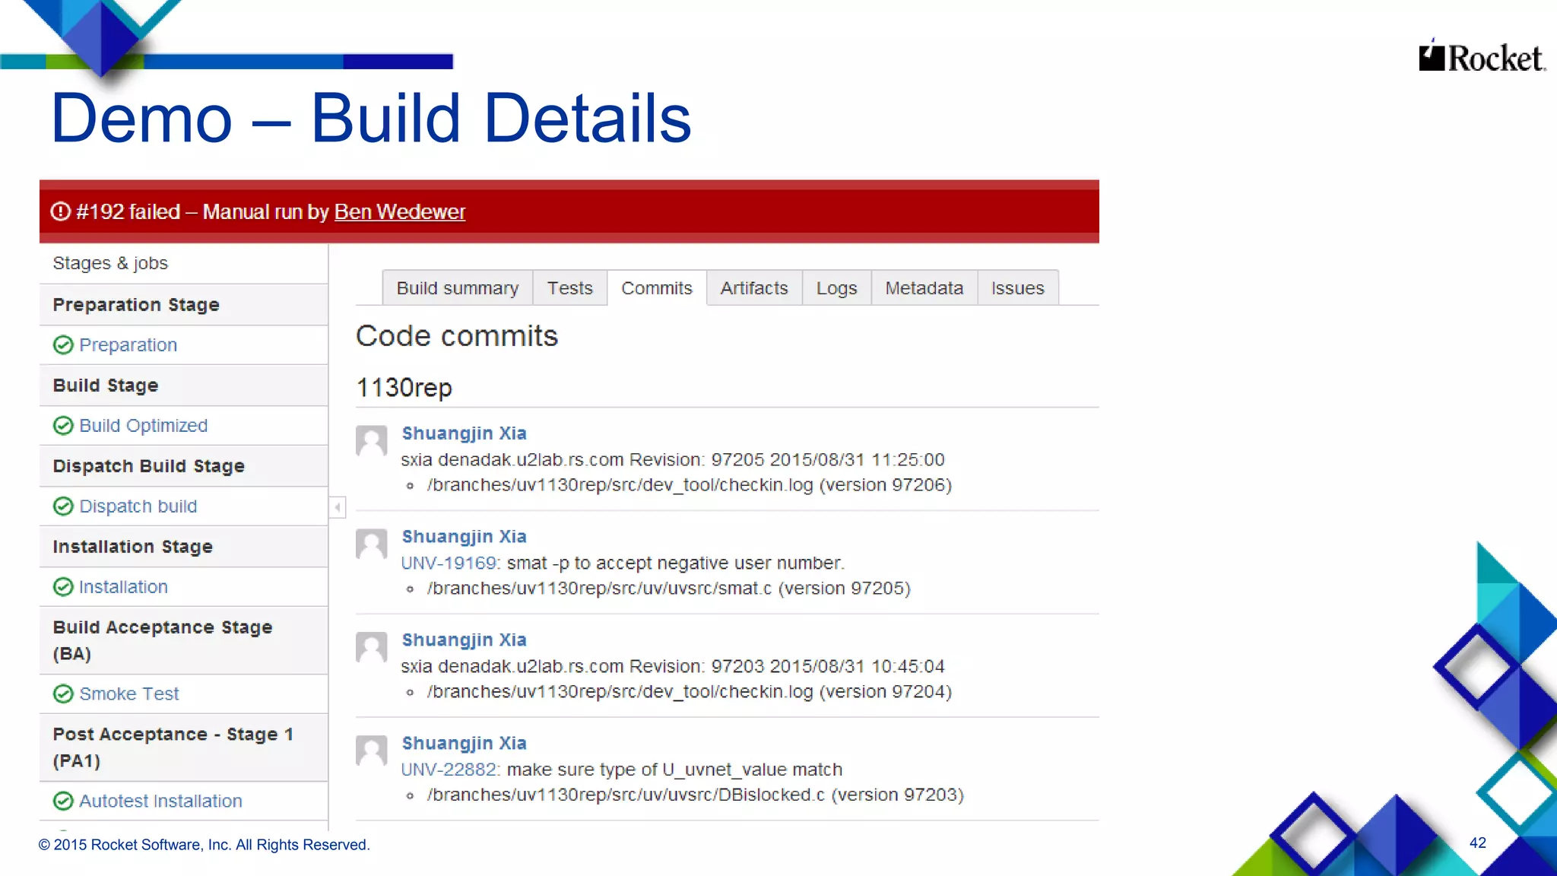This screenshot has width=1557, height=876.
Task: Click the Code commits heading
Action: (x=457, y=336)
